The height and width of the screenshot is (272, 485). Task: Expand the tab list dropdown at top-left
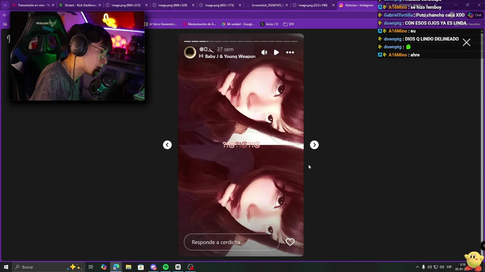(x=5, y=5)
